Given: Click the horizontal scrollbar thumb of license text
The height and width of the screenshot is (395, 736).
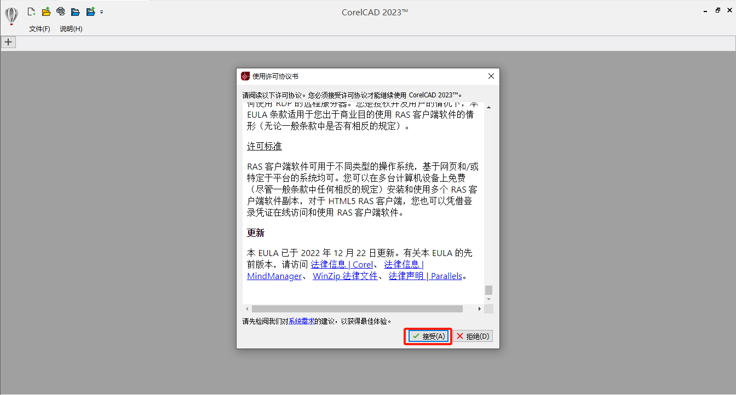Looking at the screenshot, I should (x=357, y=309).
